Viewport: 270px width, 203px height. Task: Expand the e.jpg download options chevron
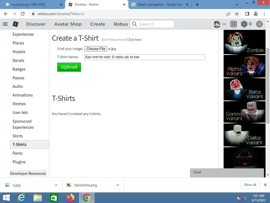point(56,185)
